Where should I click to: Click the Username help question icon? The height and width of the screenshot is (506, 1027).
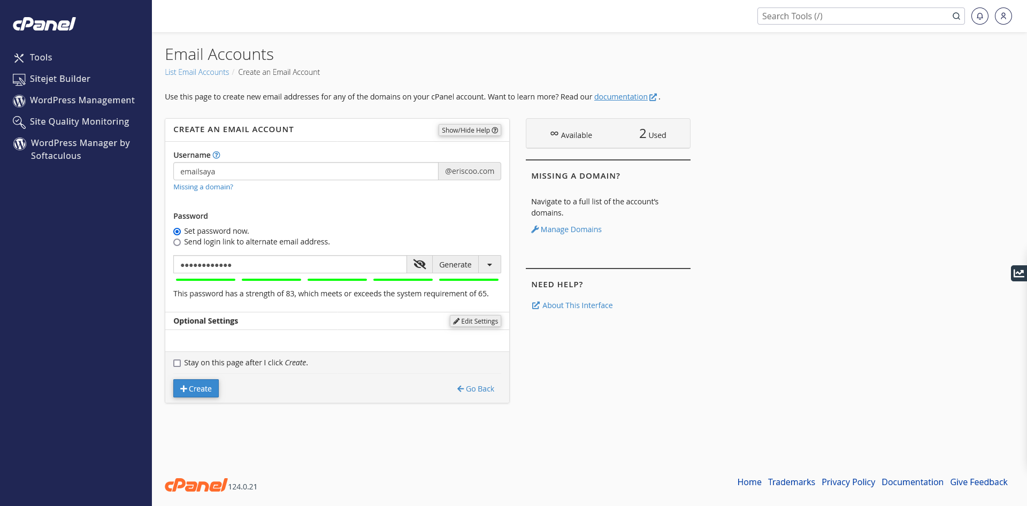pyautogui.click(x=216, y=155)
